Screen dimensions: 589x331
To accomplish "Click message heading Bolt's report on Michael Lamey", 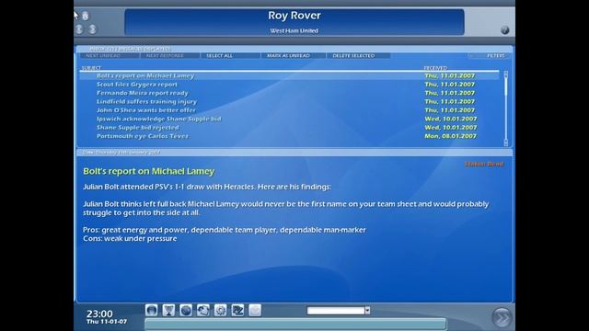I will coord(149,172).
